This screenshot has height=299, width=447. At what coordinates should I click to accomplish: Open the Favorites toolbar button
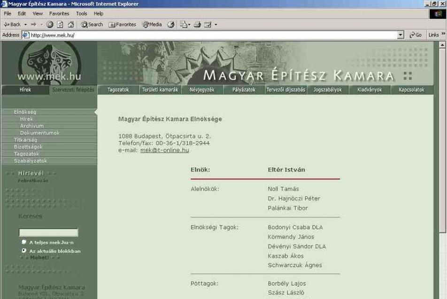click(x=122, y=24)
